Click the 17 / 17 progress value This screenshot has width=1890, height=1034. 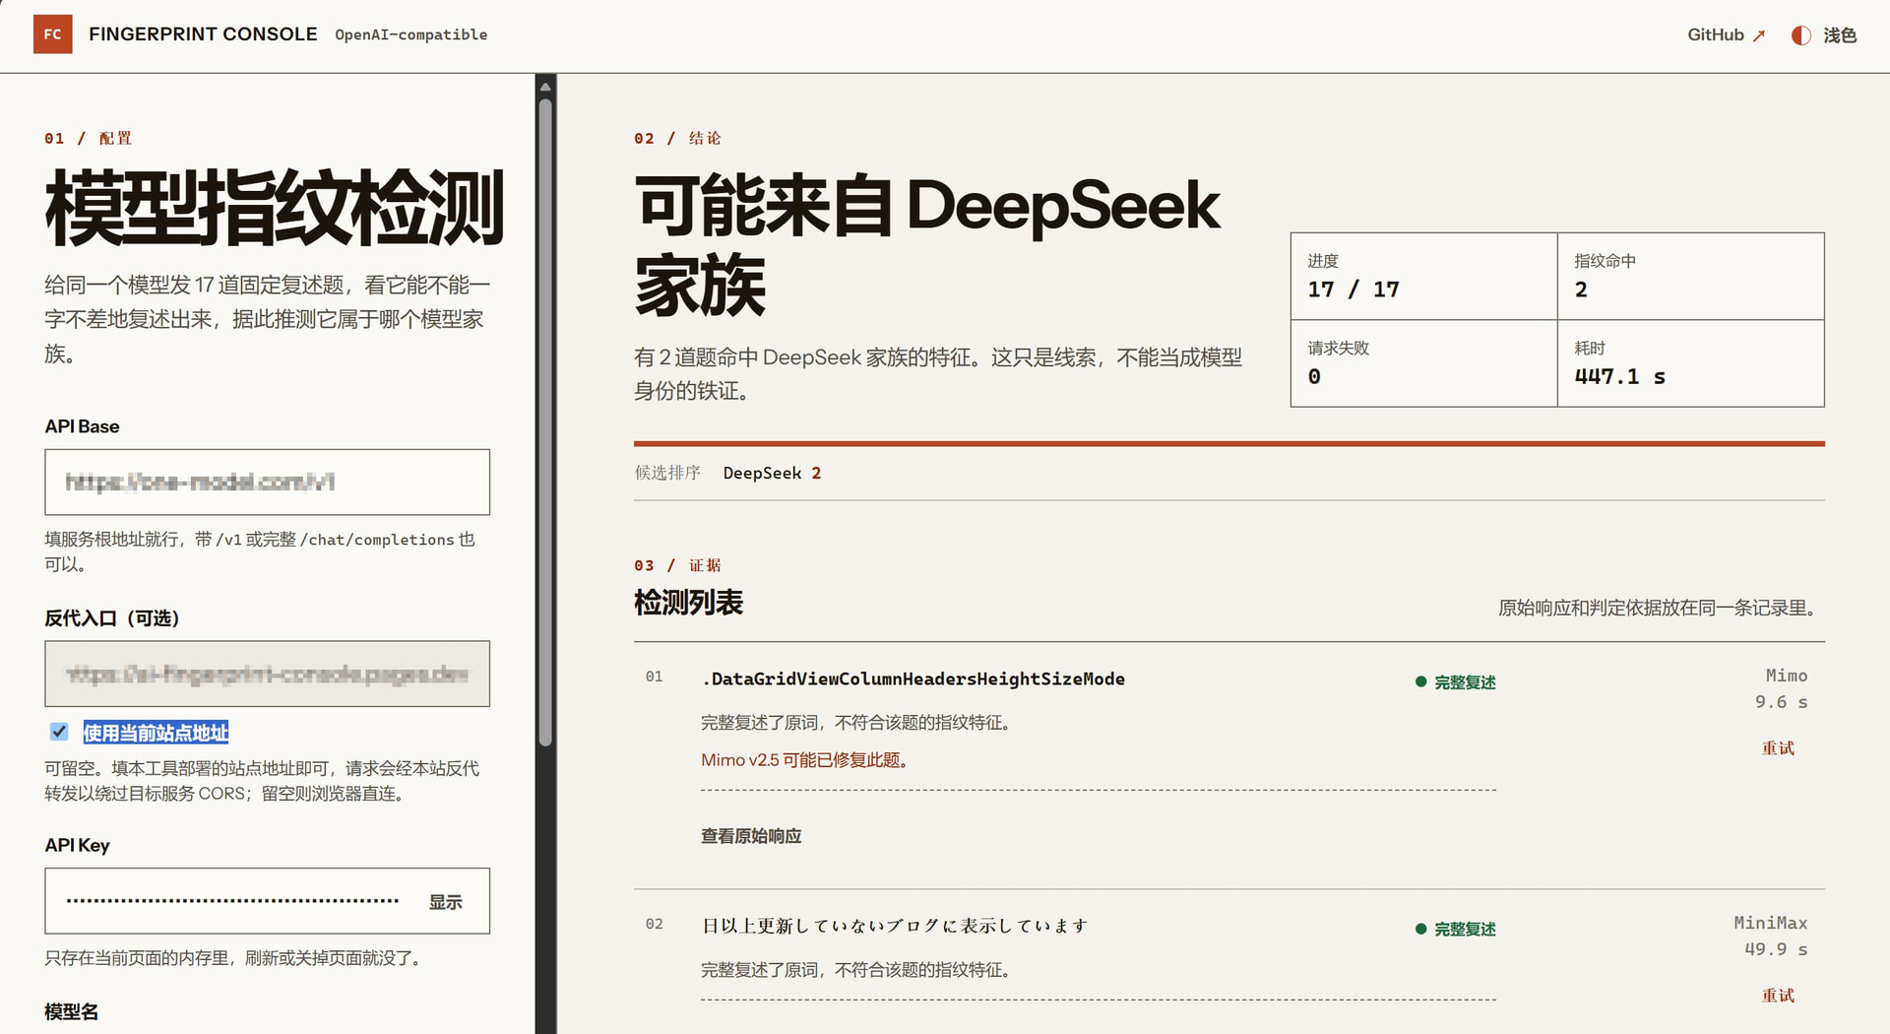point(1353,290)
